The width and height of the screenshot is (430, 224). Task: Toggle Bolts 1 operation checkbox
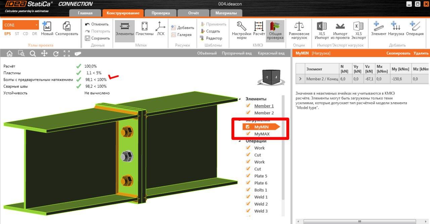(x=248, y=190)
